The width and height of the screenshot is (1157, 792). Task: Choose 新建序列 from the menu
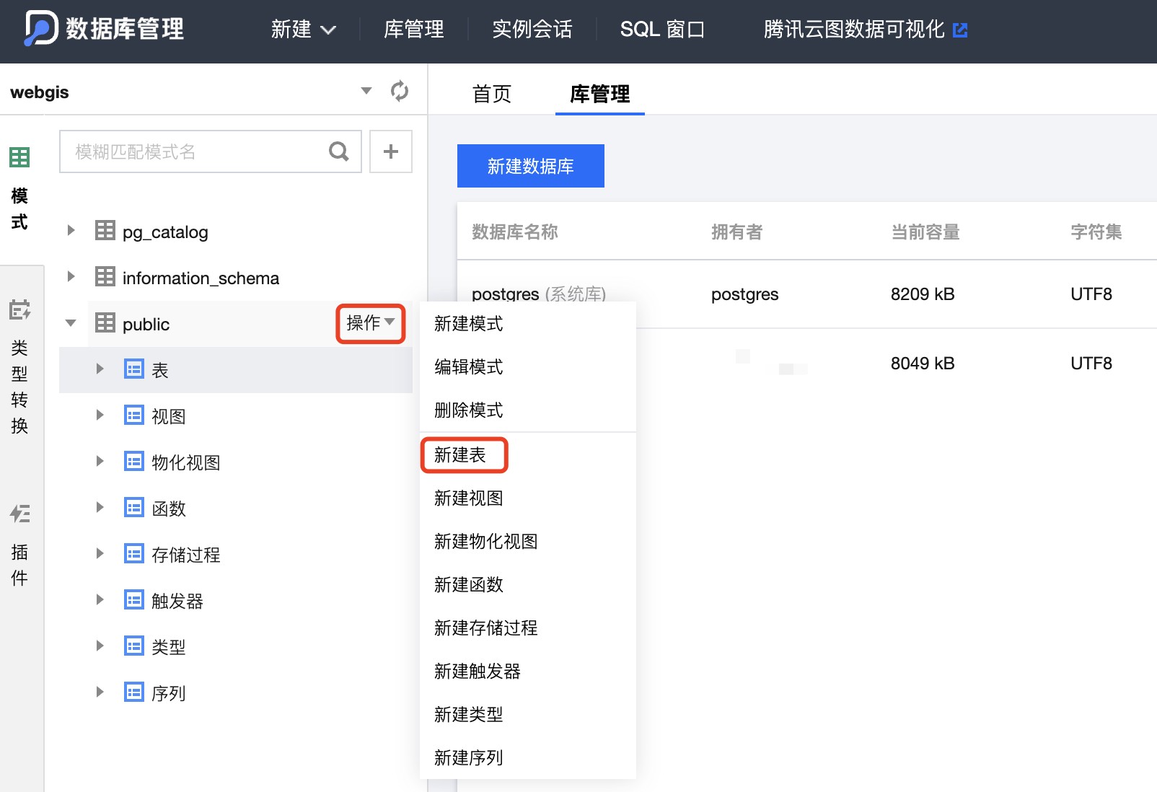tap(528, 758)
